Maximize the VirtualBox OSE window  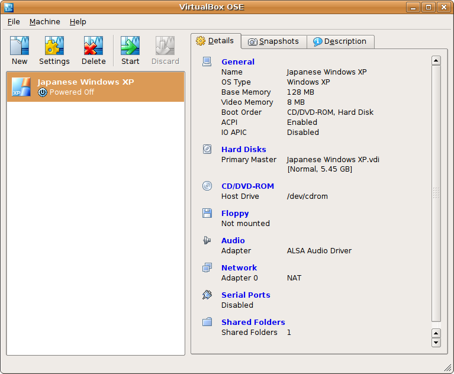point(429,7)
